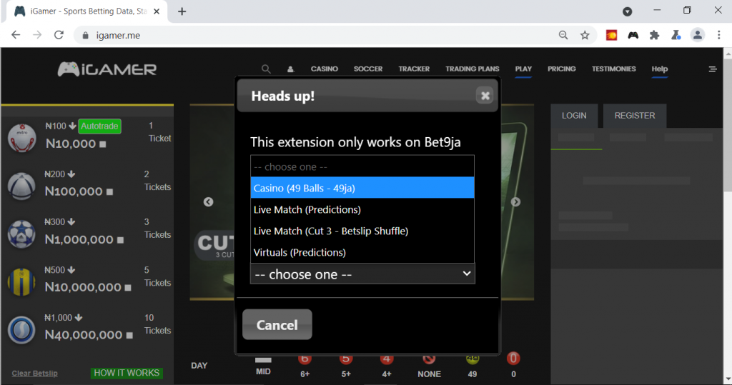Open a new browser tab
Image resolution: width=732 pixels, height=385 pixels.
click(x=182, y=11)
